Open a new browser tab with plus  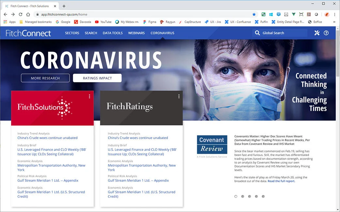[x=64, y=6]
